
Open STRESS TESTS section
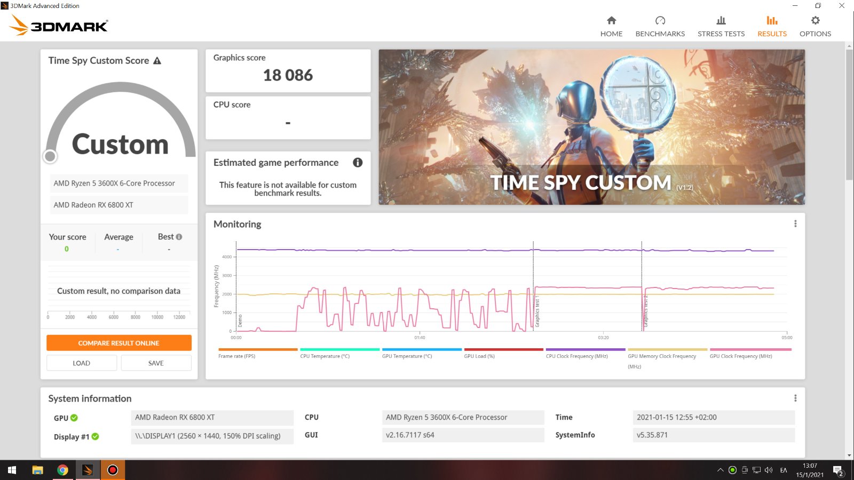coord(721,27)
